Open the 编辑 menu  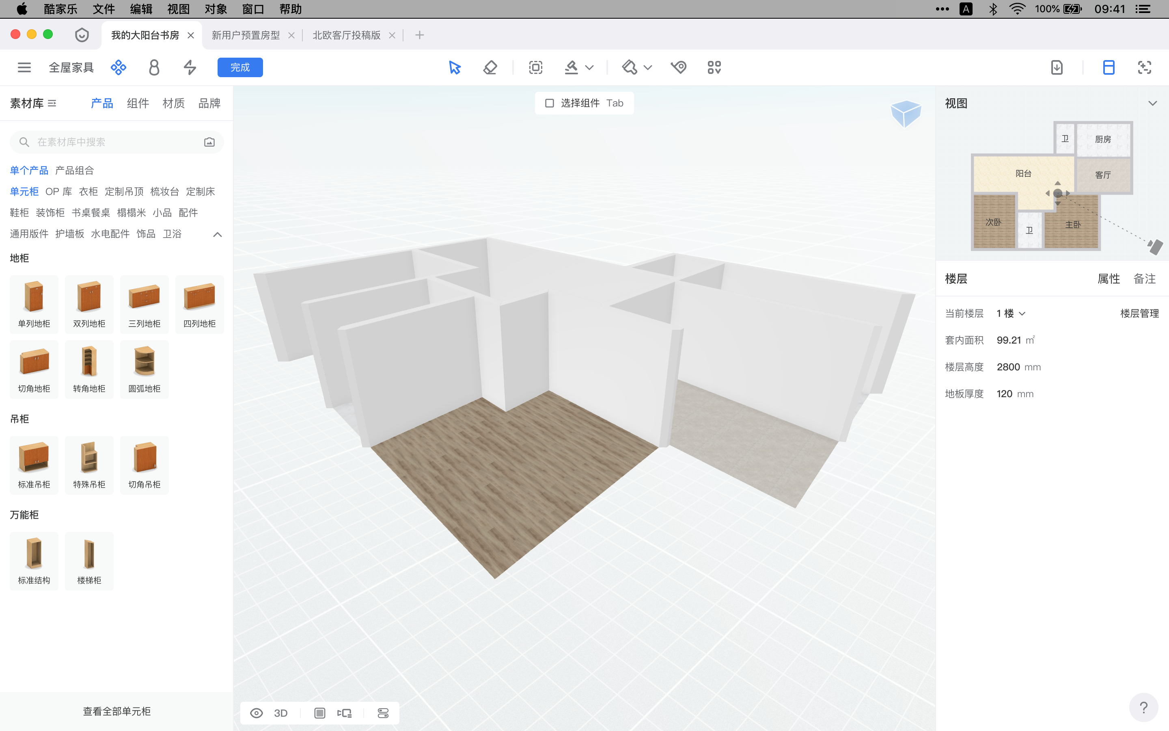pos(141,9)
